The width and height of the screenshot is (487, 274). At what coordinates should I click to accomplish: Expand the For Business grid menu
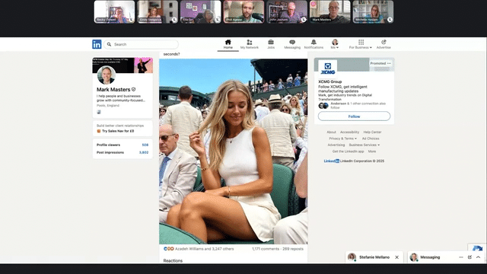[361, 44]
